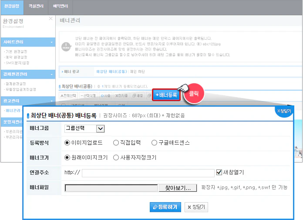The height and width of the screenshot is (220, 303).
Task: Open SMS(문자)설정 in sidebar
Action: [17, 63]
